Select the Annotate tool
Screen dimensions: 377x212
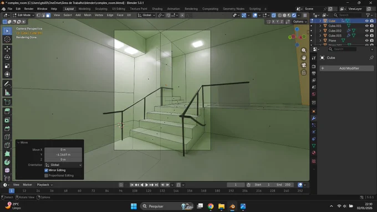(x=7, y=84)
